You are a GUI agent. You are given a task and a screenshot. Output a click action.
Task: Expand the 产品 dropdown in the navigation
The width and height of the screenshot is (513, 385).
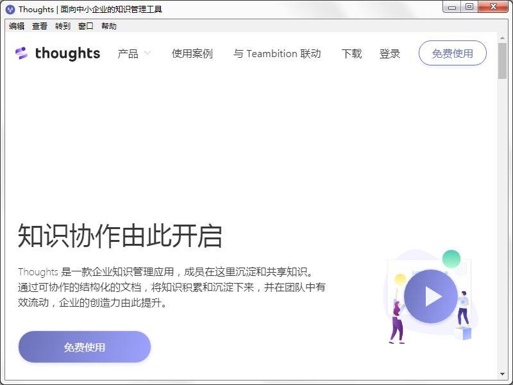pyautogui.click(x=134, y=53)
